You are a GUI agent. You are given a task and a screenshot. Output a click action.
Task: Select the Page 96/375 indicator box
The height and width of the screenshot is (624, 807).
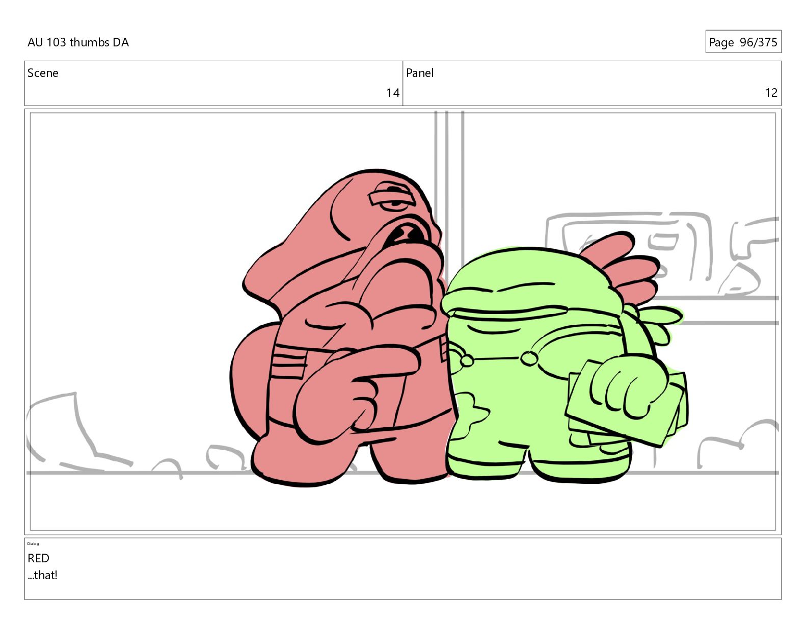[743, 42]
